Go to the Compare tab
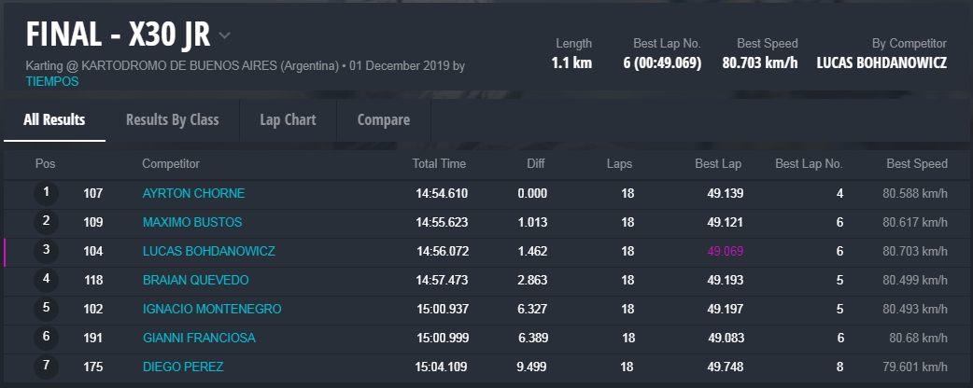973x388 pixels. click(383, 119)
